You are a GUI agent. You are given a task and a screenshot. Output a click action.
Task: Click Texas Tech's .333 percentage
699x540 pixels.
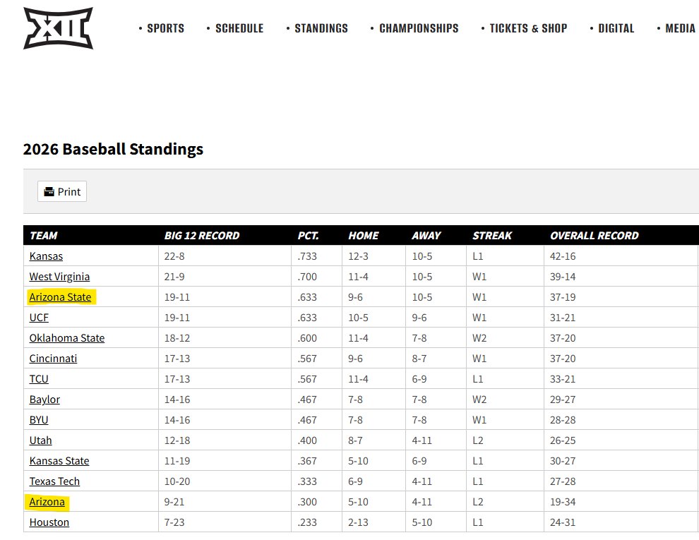click(x=307, y=481)
